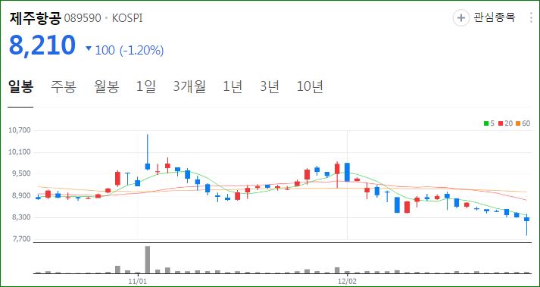Add stock to 관심종목 with plus icon
The image size is (540, 287).
460,18
